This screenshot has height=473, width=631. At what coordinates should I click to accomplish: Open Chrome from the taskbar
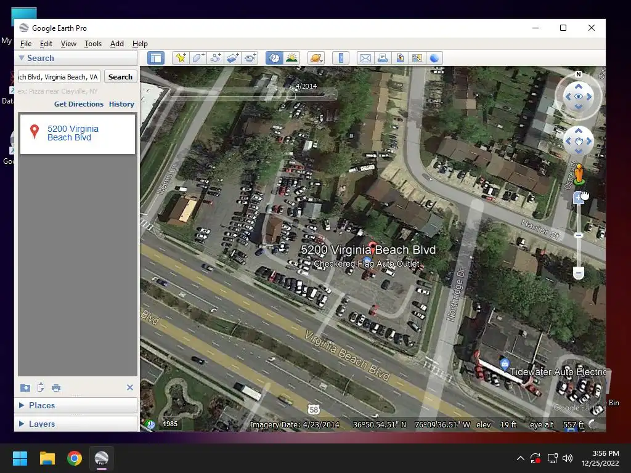point(75,458)
